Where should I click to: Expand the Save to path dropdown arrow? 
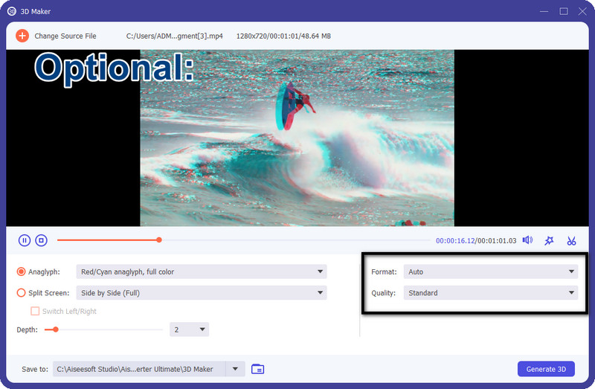[236, 369]
